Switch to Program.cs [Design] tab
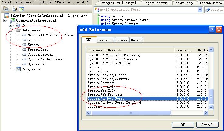Screen dimensions: 224x131 (119, 3)
